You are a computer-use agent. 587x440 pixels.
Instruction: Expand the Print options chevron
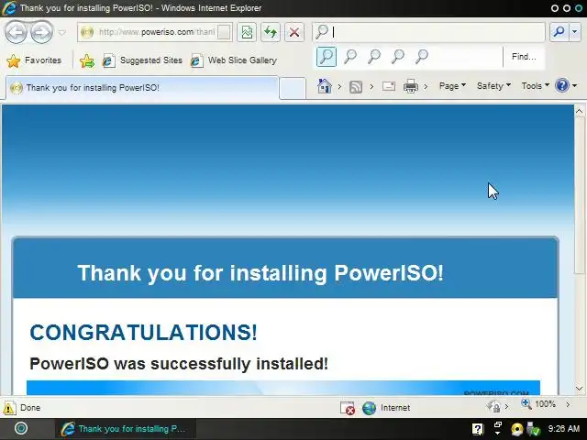click(x=426, y=86)
